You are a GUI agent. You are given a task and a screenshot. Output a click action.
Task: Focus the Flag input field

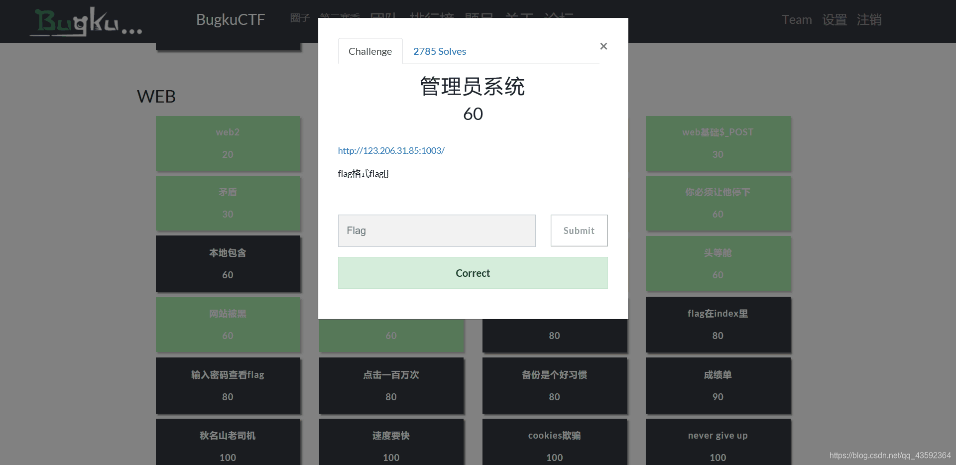click(x=437, y=231)
